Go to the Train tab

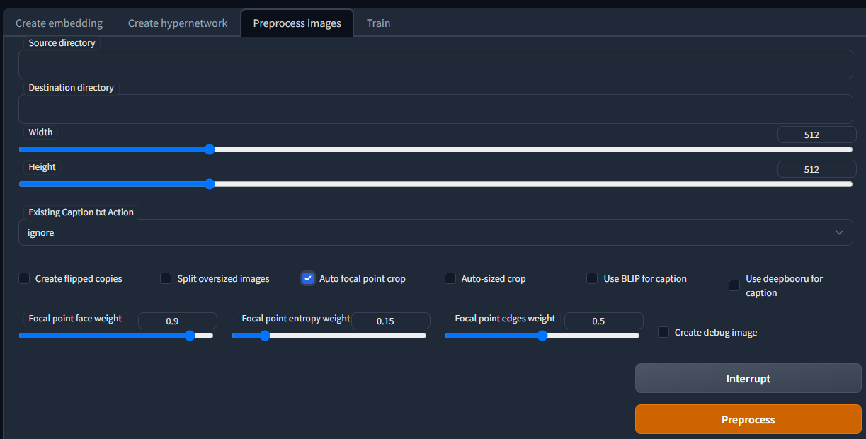coord(378,23)
